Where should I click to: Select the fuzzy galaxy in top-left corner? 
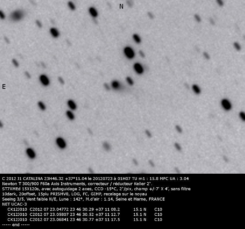(17, 15)
